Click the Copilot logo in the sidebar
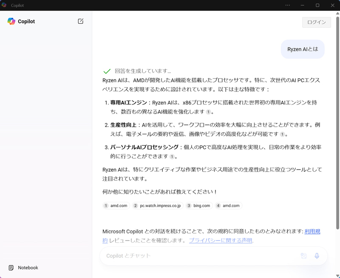The width and height of the screenshot is (340, 278). [x=10, y=21]
